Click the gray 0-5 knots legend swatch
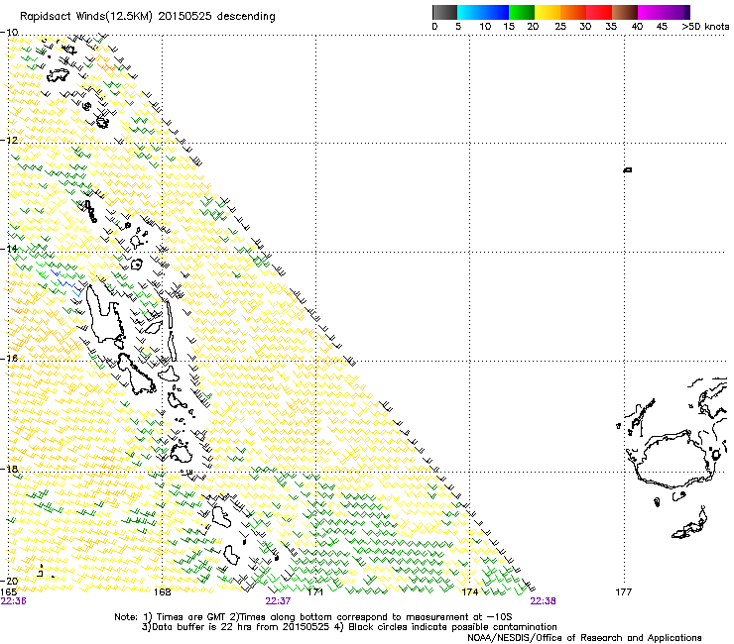The height and width of the screenshot is (644, 734). tap(444, 12)
